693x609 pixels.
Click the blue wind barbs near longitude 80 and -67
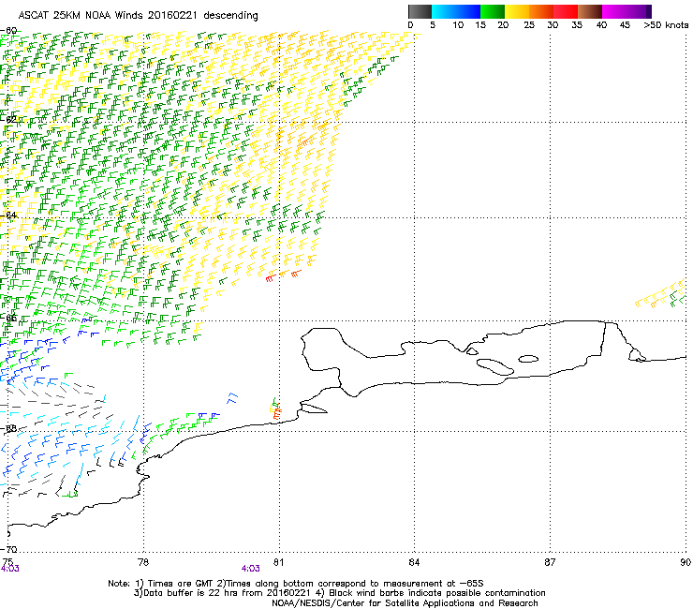(x=232, y=398)
